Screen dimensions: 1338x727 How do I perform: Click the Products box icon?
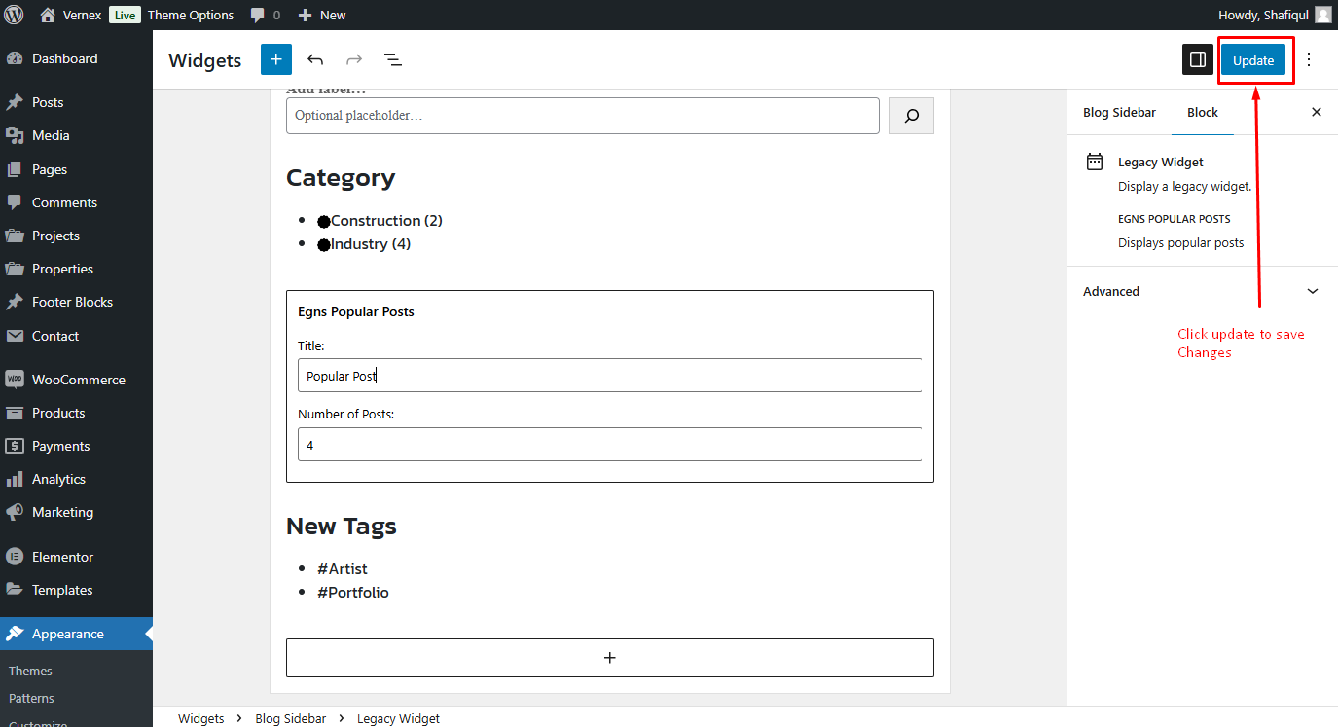[15, 413]
